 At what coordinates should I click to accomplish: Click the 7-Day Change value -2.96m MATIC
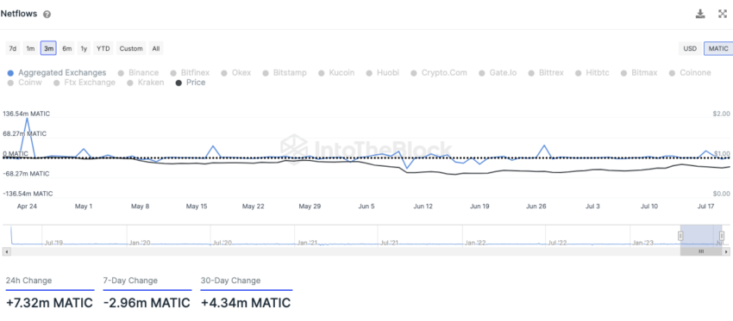click(147, 303)
